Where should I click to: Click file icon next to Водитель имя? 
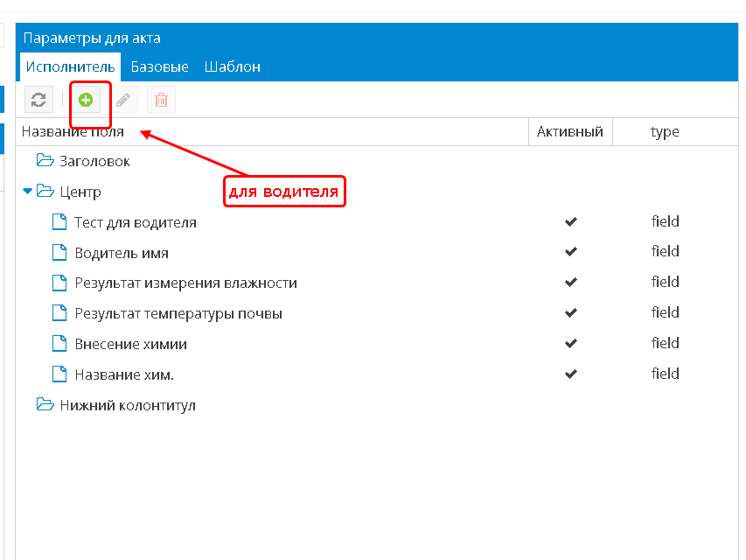[x=59, y=253]
